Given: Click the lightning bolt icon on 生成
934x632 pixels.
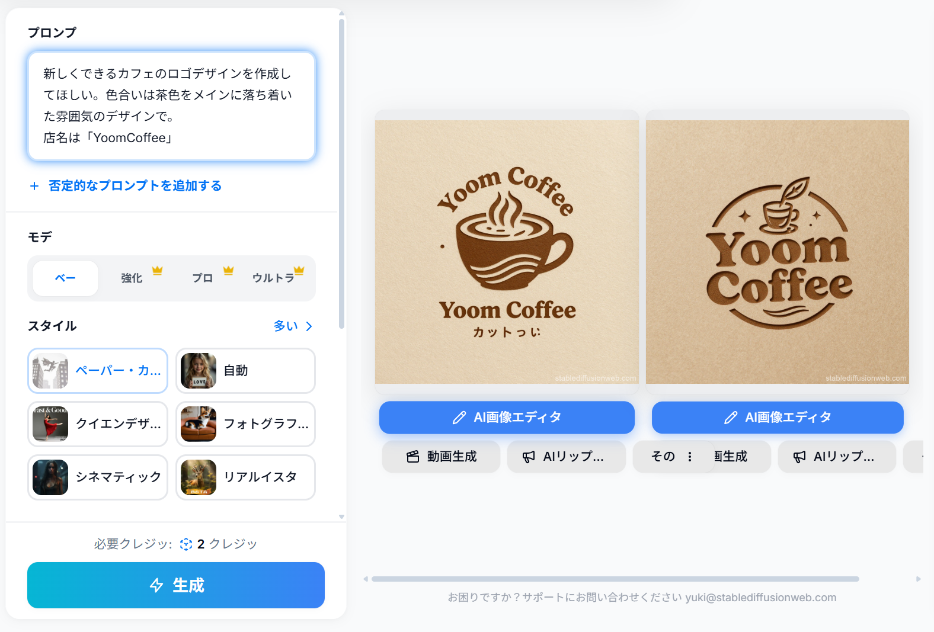Looking at the screenshot, I should pyautogui.click(x=156, y=585).
